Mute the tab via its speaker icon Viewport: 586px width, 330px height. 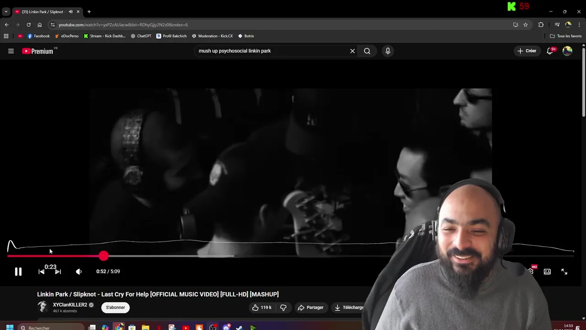pyautogui.click(x=71, y=11)
